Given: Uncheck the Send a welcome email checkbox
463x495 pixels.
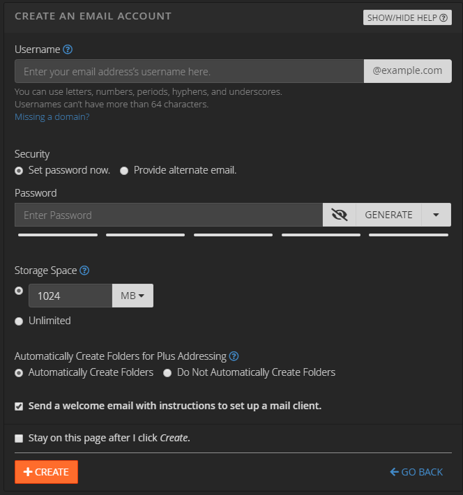Looking at the screenshot, I should 19,406.
